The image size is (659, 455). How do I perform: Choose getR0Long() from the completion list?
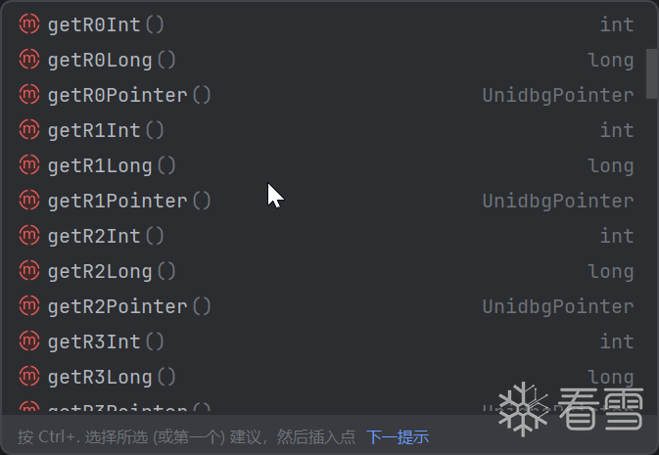(112, 60)
